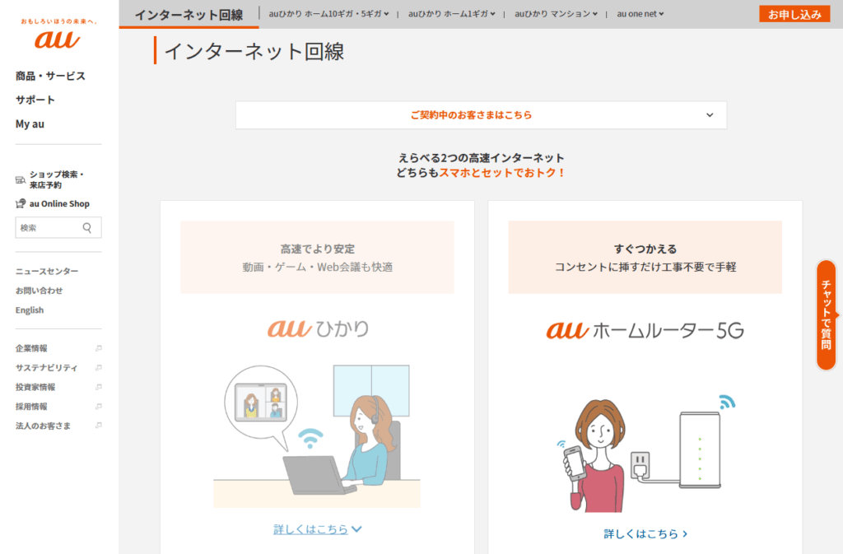The image size is (843, 554).
Task: Click chevron on ご契約中のお客さま bar
Action: click(x=710, y=115)
